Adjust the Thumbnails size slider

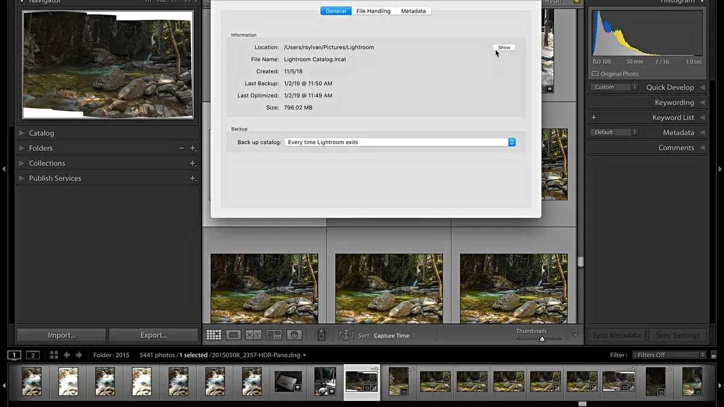click(x=542, y=339)
